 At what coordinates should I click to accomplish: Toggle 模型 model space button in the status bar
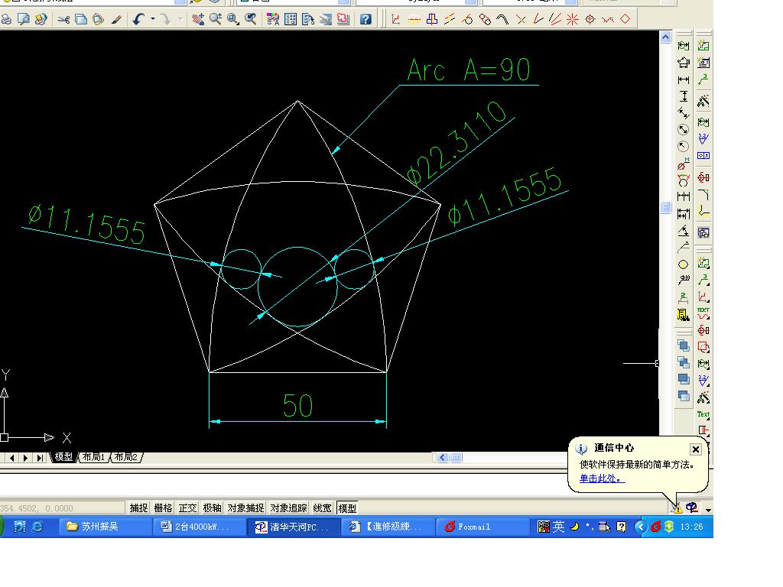tap(348, 508)
